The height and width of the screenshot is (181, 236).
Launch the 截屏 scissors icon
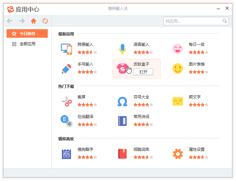[66, 101]
